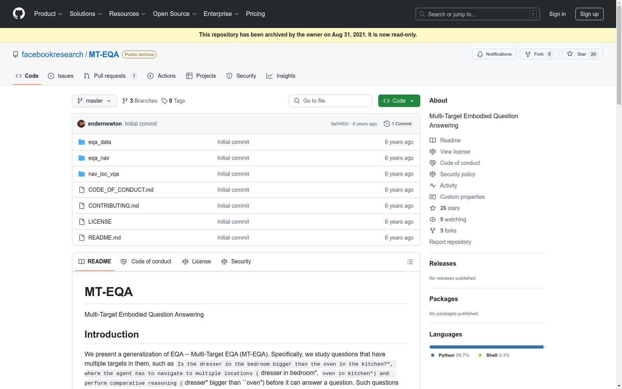View the 9 watching list
Viewport: 622px width, 389px height.
click(x=448, y=219)
